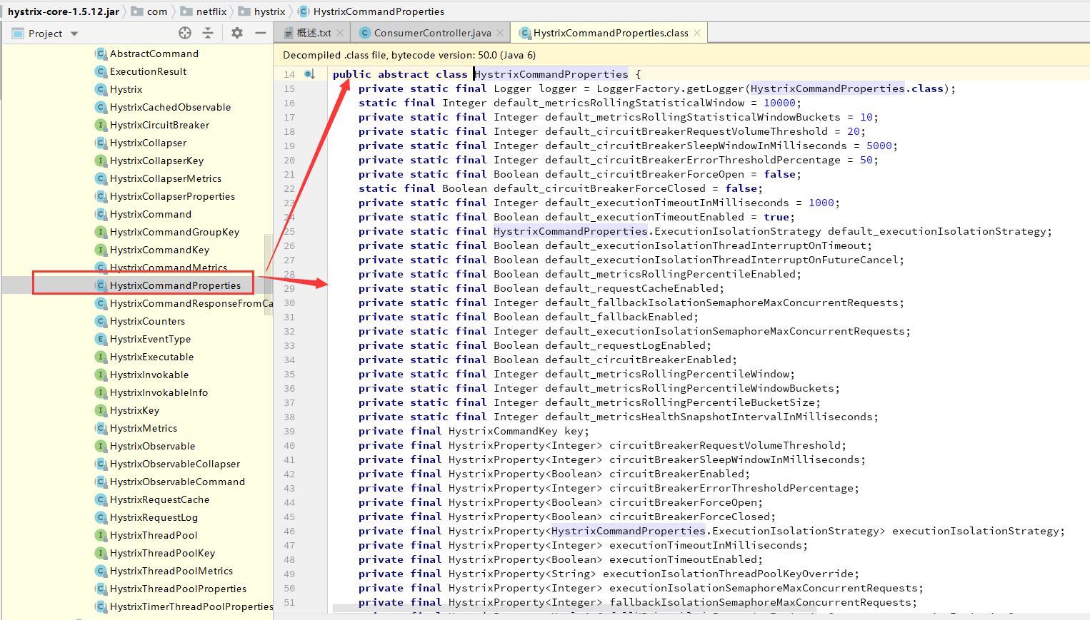Viewport: 1090px width, 620px height.
Task: Click the class icon beside HystrixMetrics
Action: pyautogui.click(x=101, y=428)
